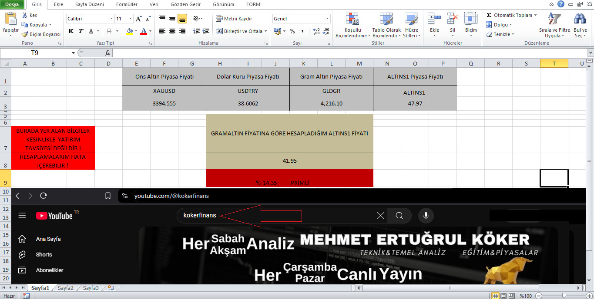Switch to the Veri tab
The height and width of the screenshot is (299, 594).
tap(154, 4)
